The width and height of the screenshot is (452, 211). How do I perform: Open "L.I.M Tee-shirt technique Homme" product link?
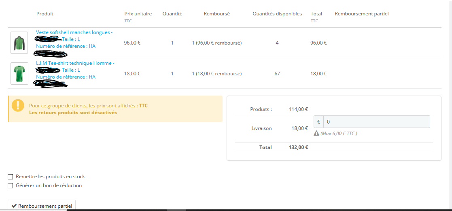coord(75,63)
